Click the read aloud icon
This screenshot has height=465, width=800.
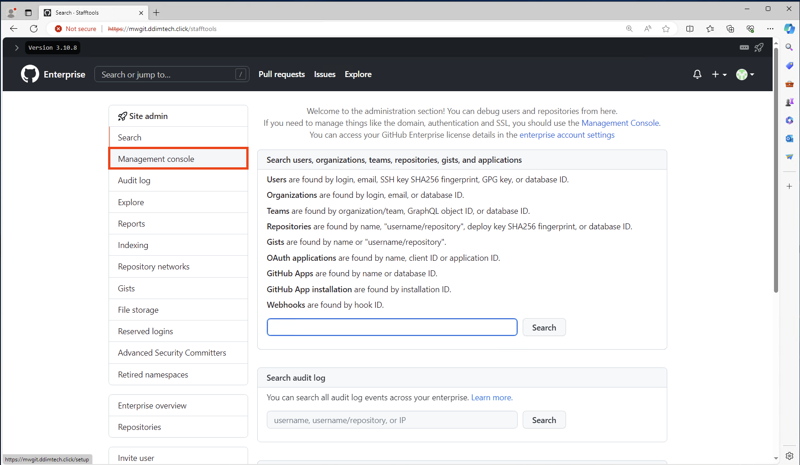tap(648, 29)
